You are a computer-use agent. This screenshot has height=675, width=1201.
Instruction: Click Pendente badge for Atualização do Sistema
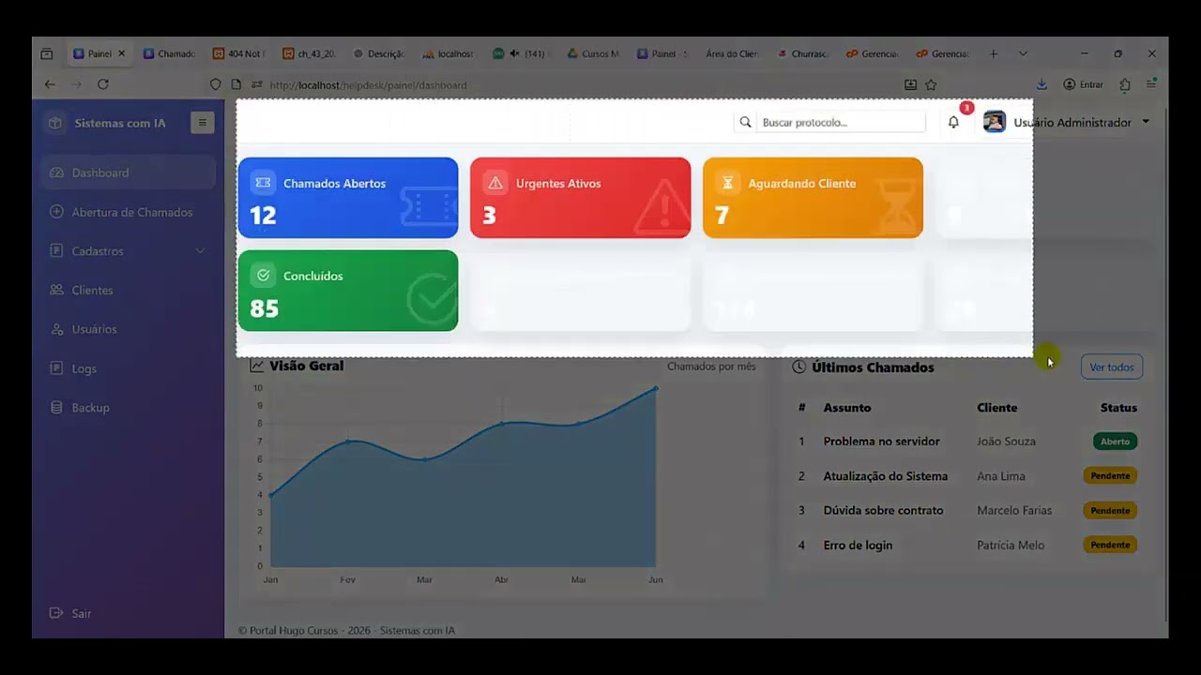[x=1110, y=476]
